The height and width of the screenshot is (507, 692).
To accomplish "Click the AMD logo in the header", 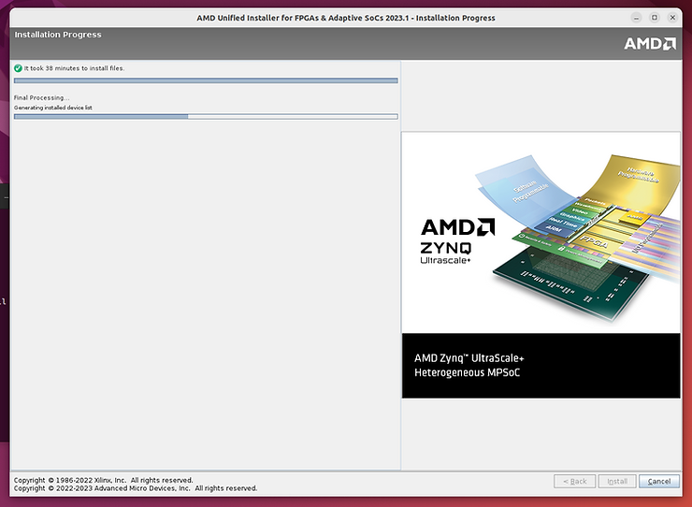I will pyautogui.click(x=650, y=43).
